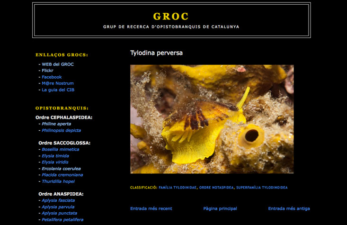The height and width of the screenshot is (225, 347).
Task: Open the WEB del GROC link
Action: click(58, 64)
